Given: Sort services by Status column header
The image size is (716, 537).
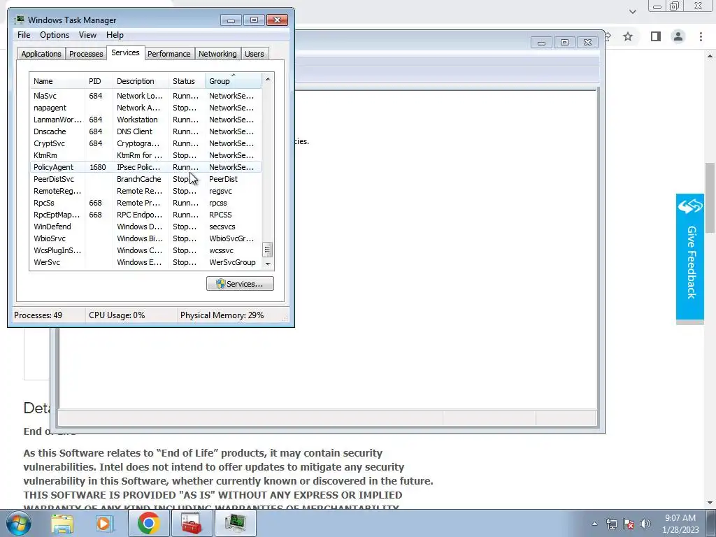Looking at the screenshot, I should (x=187, y=81).
